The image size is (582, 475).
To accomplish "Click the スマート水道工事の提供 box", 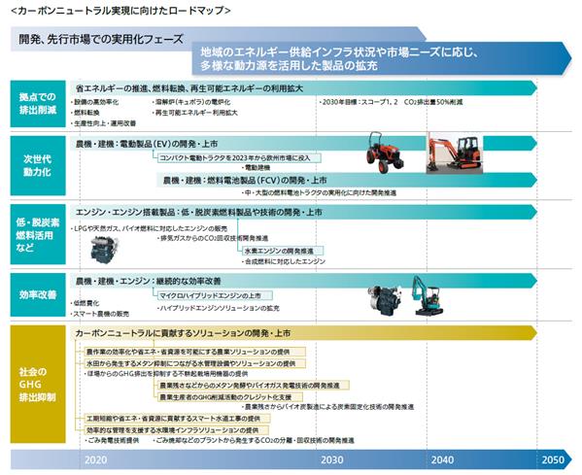I will coord(177,419).
